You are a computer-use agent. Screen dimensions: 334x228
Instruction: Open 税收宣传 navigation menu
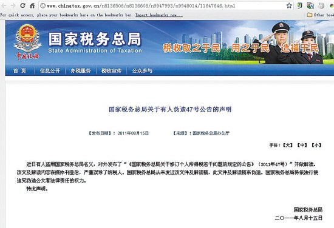(x=111, y=70)
